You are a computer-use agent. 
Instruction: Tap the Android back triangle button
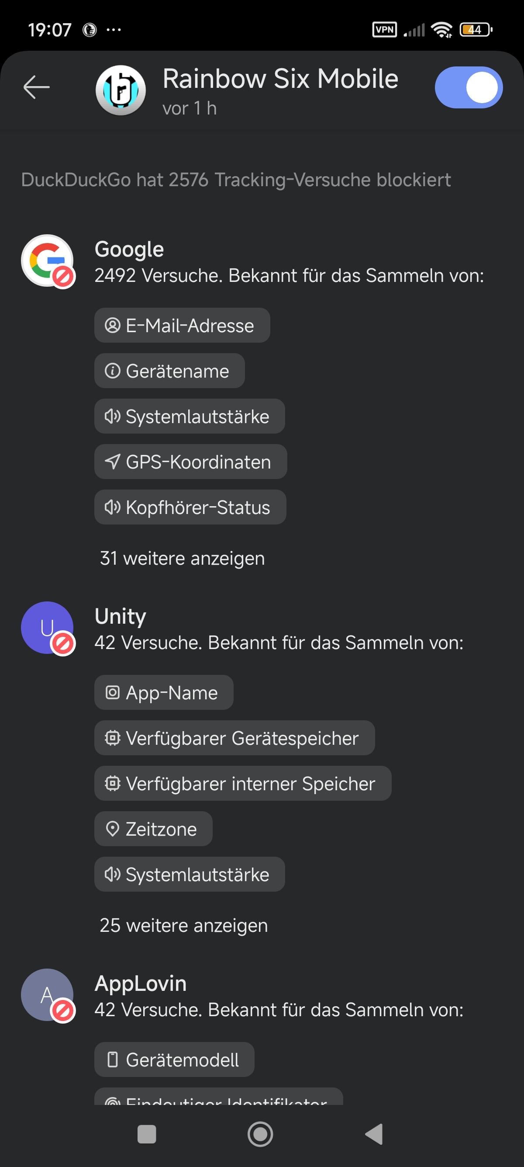click(374, 1134)
